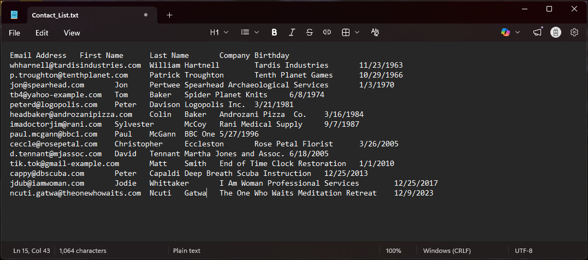Click the clear formatting icon
Image resolution: width=588 pixels, height=260 pixels.
click(375, 33)
